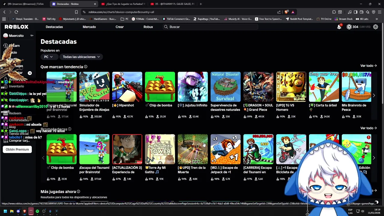Go back in browser history
The height and width of the screenshot is (216, 384).
click(4, 12)
